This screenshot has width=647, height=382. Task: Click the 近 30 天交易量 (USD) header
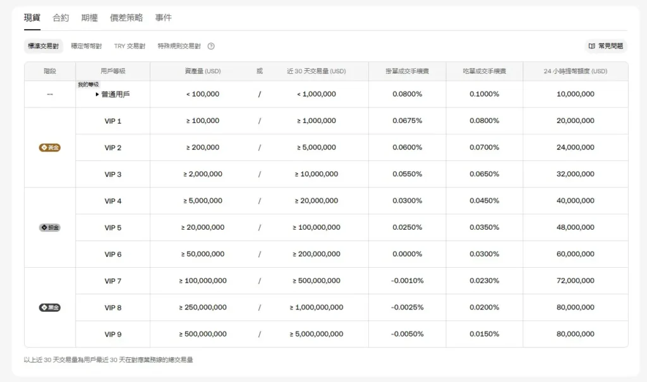coord(317,71)
